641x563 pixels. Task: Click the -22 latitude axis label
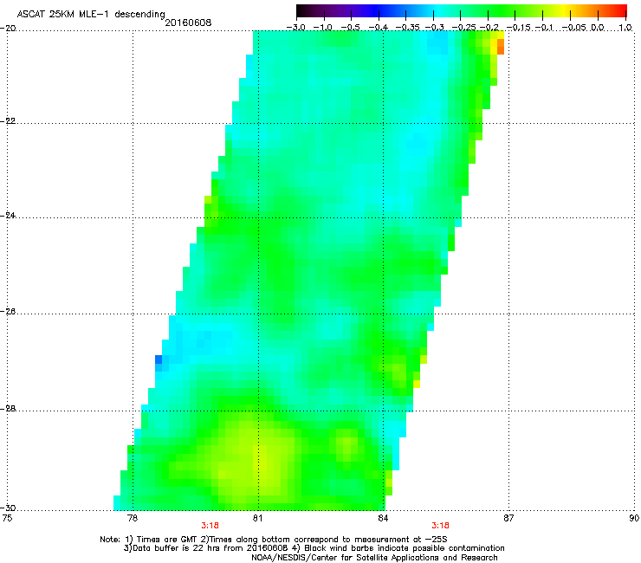pos(8,121)
